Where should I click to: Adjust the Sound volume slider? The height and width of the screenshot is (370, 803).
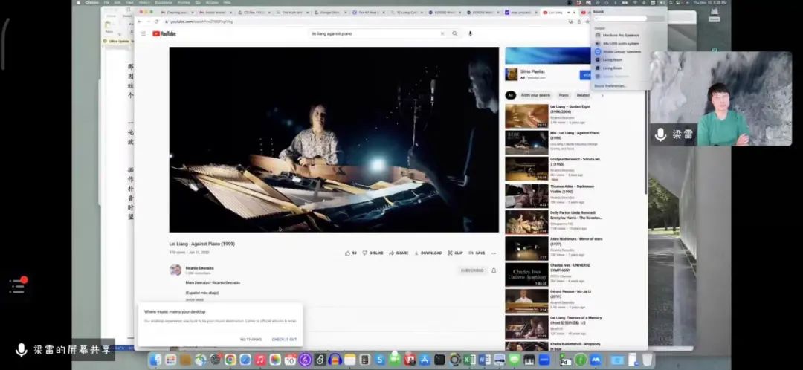pyautogui.click(x=620, y=19)
